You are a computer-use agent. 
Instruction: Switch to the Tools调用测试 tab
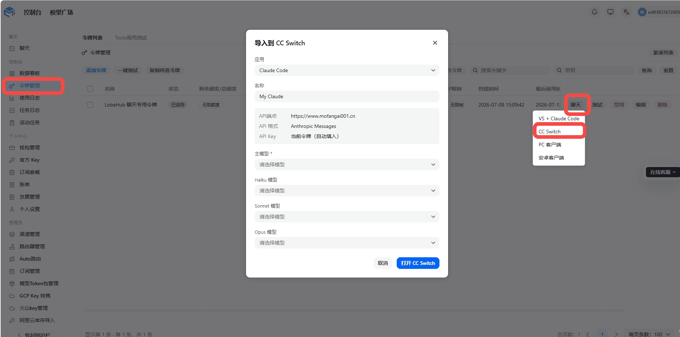(x=131, y=38)
